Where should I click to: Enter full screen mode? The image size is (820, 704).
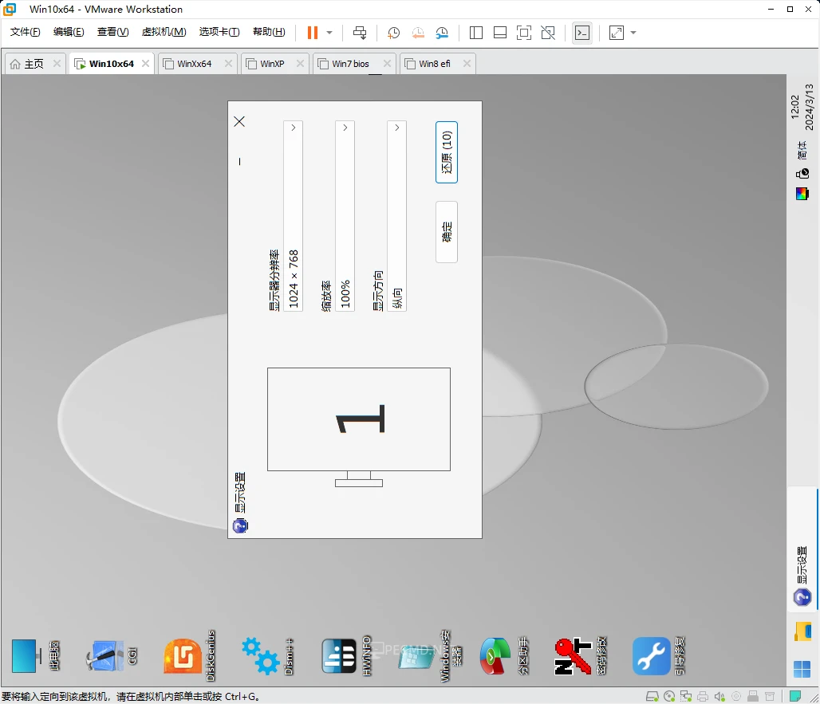(x=524, y=33)
